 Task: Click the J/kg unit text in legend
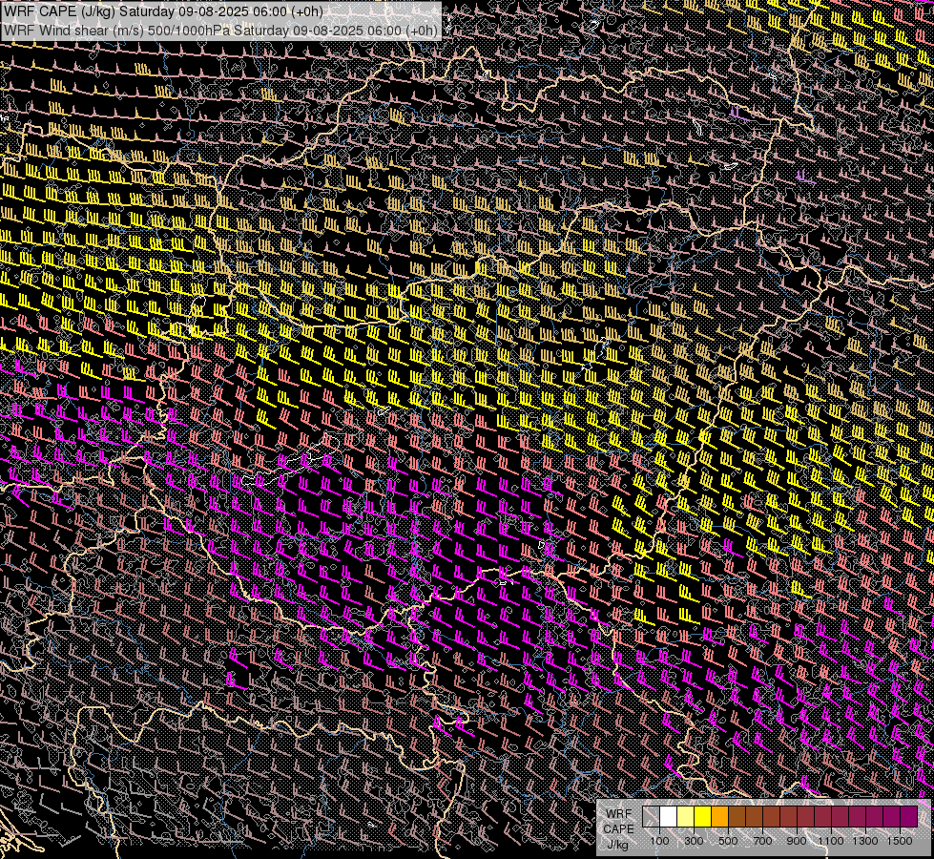[x=617, y=845]
